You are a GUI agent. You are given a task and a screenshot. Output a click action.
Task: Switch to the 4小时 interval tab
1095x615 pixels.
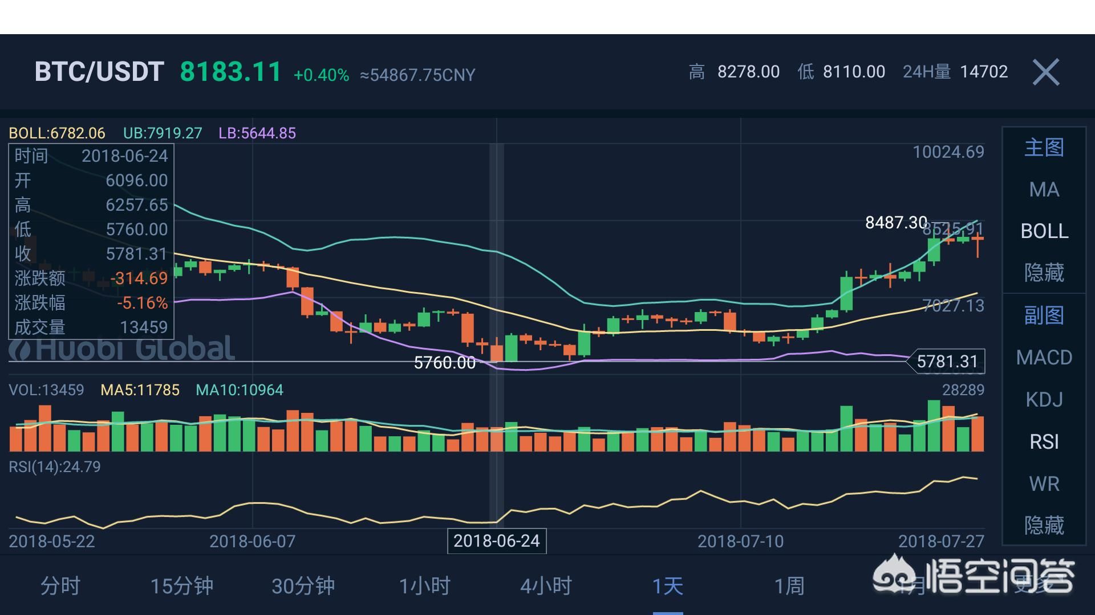(x=546, y=586)
